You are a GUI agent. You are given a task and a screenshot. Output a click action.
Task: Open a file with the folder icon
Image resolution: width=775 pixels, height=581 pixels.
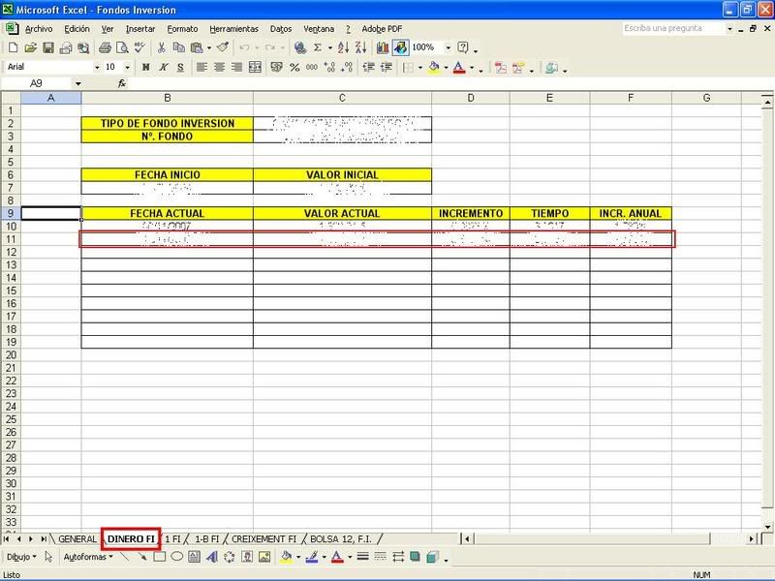31,47
